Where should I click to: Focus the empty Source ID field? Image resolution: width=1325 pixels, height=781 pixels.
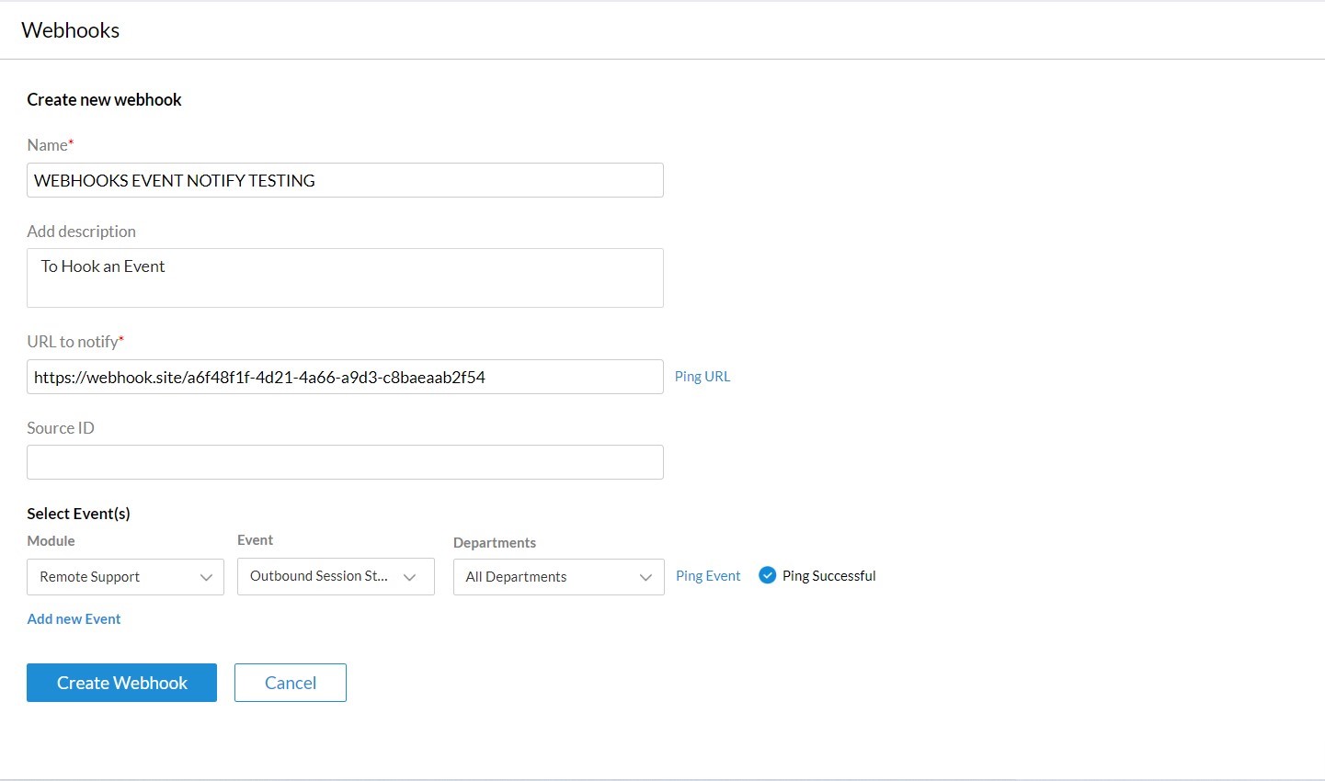(345, 462)
